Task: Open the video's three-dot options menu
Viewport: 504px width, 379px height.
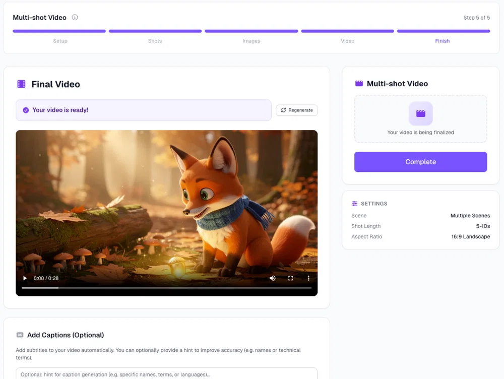Action: coord(308,278)
